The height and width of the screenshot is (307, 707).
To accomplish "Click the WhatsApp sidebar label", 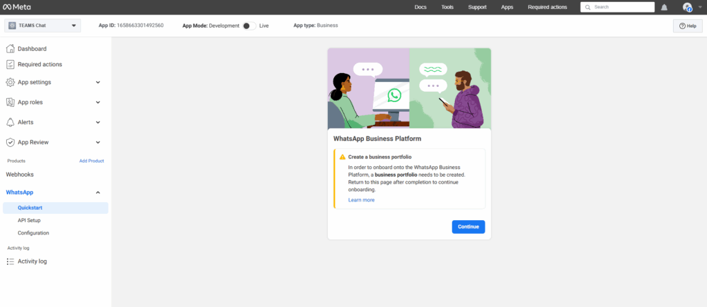I will click(x=19, y=192).
